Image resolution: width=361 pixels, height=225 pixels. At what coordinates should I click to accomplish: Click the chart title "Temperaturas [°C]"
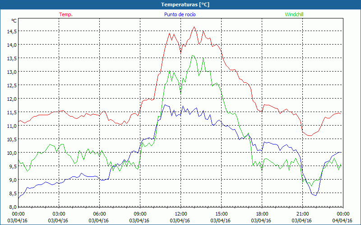pyautogui.click(x=185, y=4)
